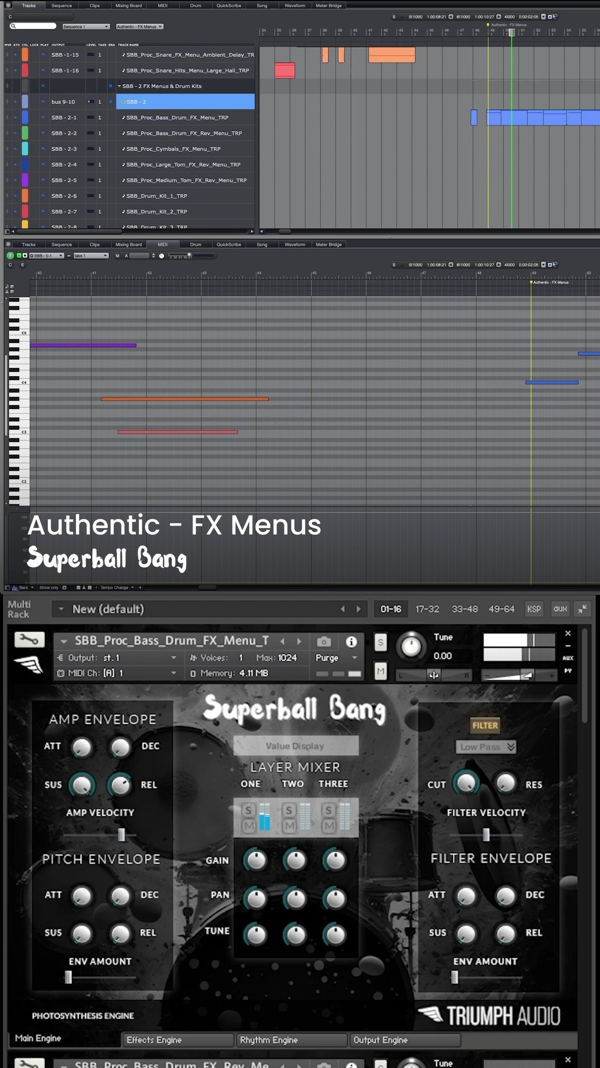
Task: Open Kontakt instrument edit wrench icon
Action: tap(30, 640)
